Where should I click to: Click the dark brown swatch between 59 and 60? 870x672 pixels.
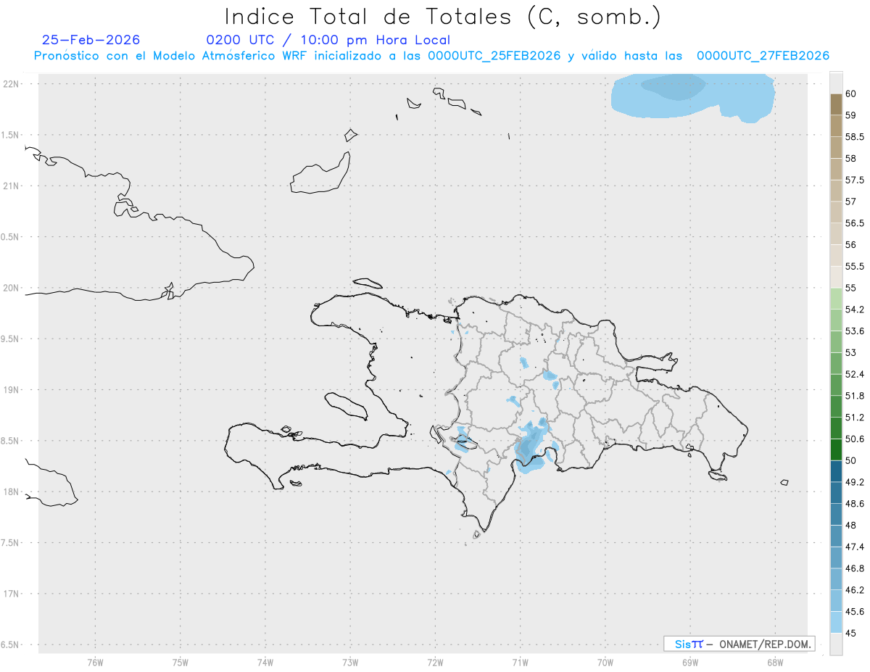836,104
